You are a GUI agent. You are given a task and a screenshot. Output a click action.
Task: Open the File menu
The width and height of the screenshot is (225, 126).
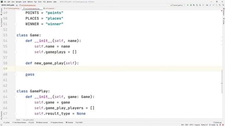pos(5,2)
